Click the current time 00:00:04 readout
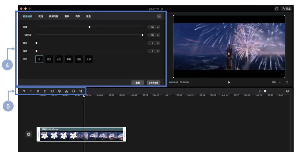 pyautogui.click(x=173, y=82)
